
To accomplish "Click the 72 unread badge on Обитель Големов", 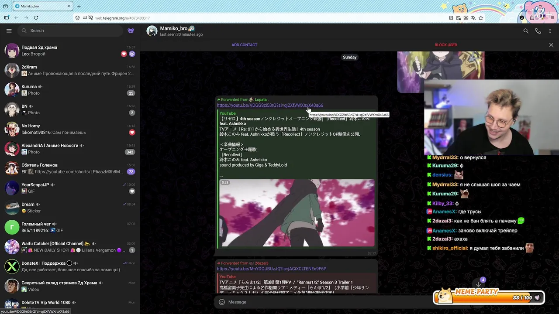I will tap(131, 172).
